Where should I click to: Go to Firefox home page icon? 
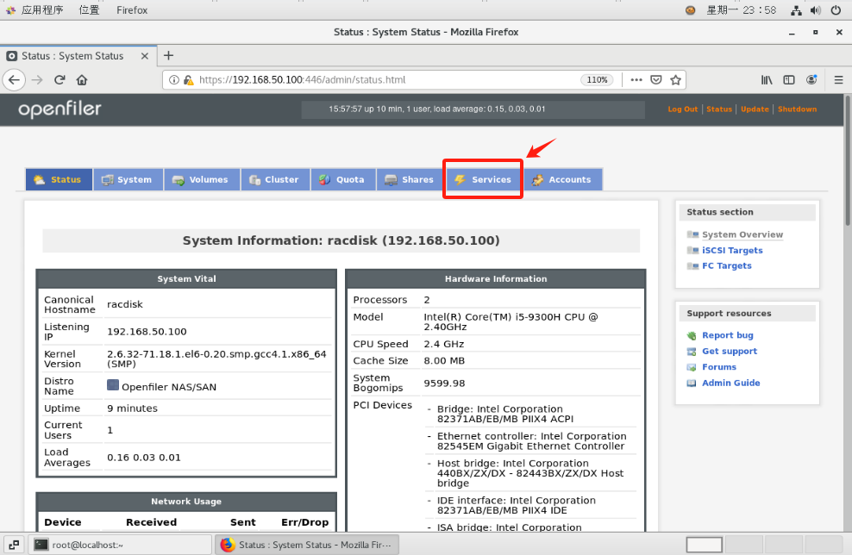[x=82, y=80]
